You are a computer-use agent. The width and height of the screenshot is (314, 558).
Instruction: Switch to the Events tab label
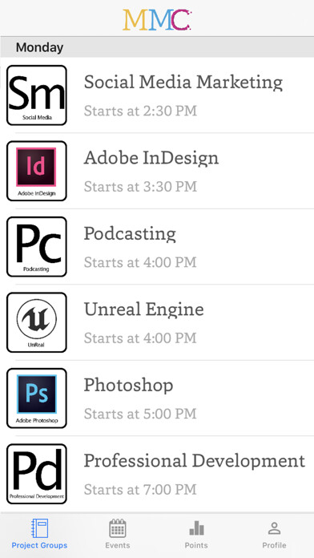click(x=118, y=545)
